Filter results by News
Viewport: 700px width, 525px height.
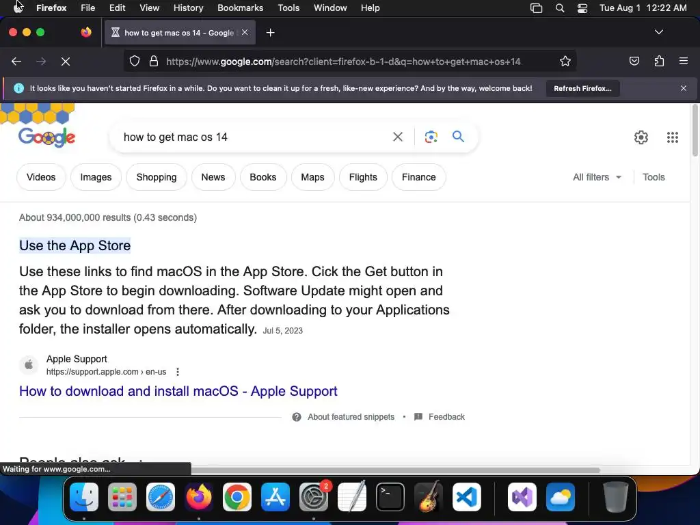213,177
